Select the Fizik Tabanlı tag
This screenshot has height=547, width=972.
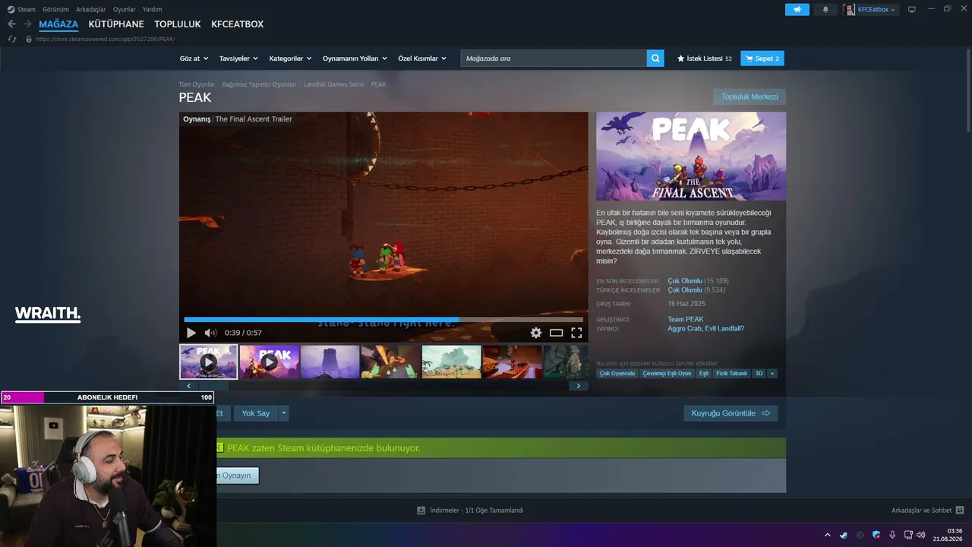pyautogui.click(x=732, y=374)
